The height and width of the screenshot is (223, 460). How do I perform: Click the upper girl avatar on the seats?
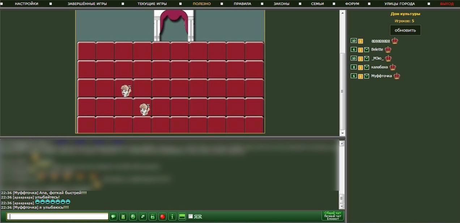[x=126, y=91]
